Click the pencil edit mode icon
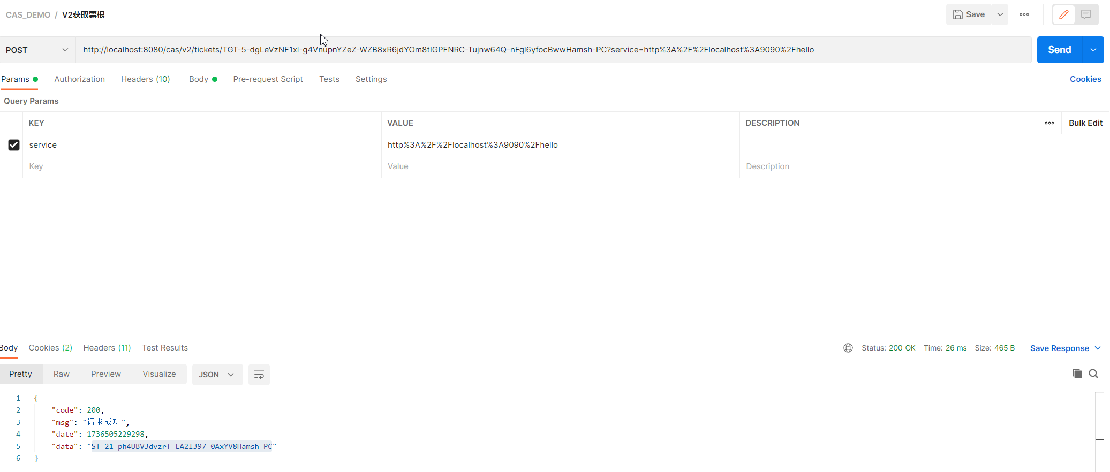 pos(1064,14)
